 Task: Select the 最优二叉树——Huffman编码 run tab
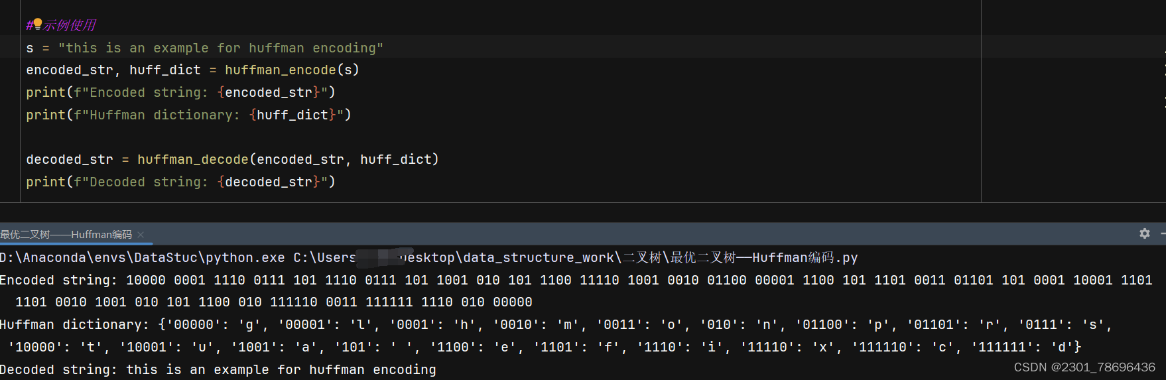[x=66, y=235]
